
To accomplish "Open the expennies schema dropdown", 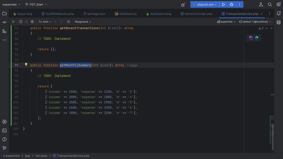I will pyautogui.click(x=226, y=22).
